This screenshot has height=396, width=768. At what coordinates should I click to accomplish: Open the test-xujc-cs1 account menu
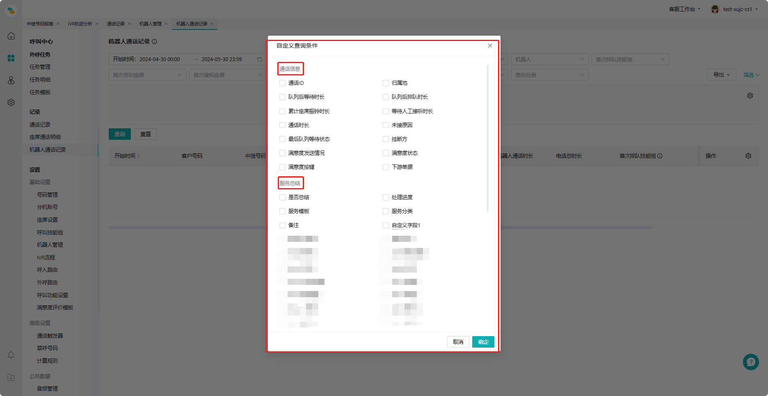(x=740, y=9)
